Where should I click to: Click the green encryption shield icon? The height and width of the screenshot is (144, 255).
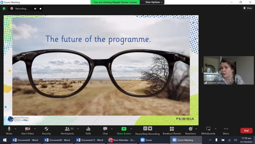tap(4, 8)
